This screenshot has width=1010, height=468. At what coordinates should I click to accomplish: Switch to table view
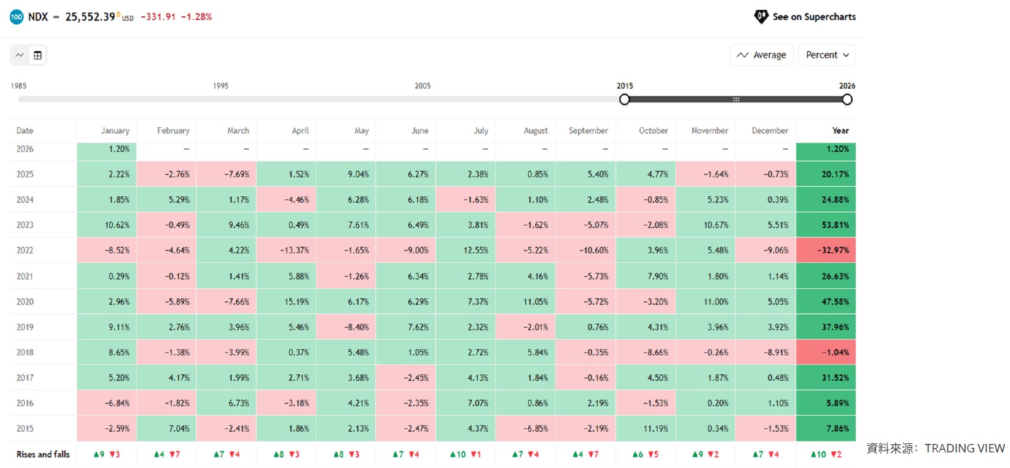38,55
